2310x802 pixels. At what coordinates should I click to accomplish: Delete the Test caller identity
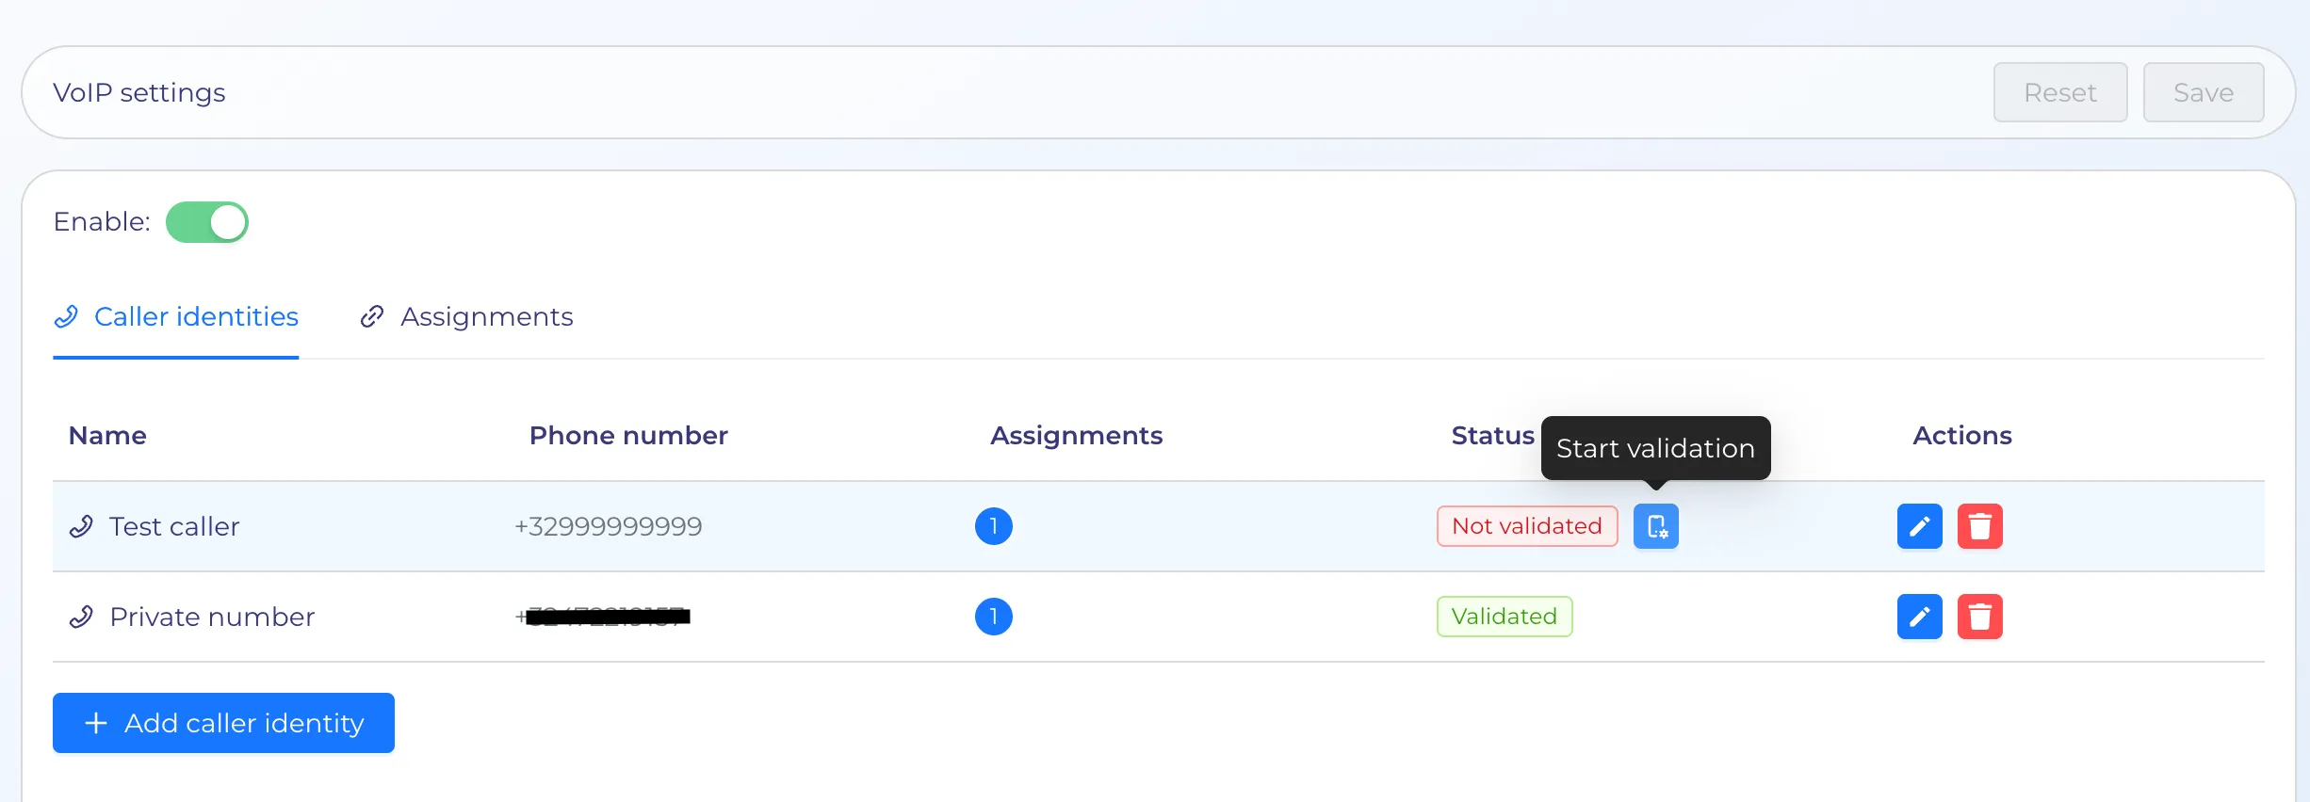tap(1979, 526)
